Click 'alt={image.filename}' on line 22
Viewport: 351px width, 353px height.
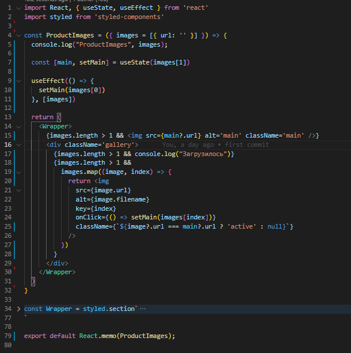(x=112, y=199)
